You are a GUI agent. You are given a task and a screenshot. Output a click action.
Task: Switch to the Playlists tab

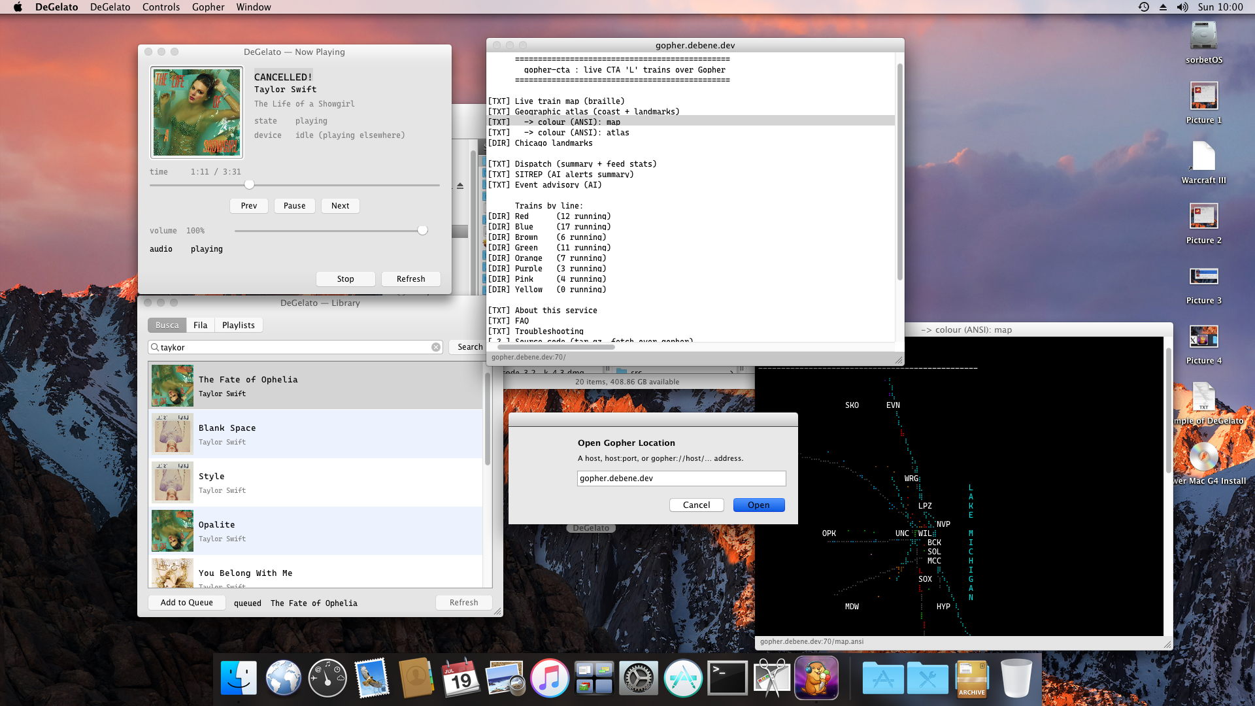[238, 325]
